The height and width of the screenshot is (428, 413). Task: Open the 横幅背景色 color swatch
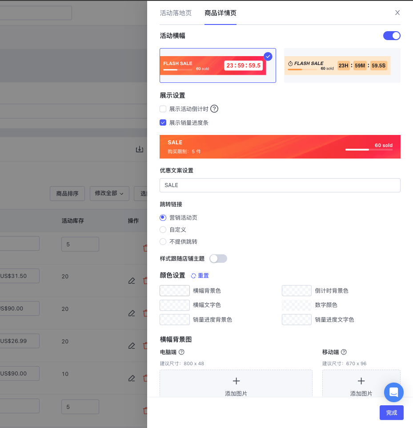point(174,290)
